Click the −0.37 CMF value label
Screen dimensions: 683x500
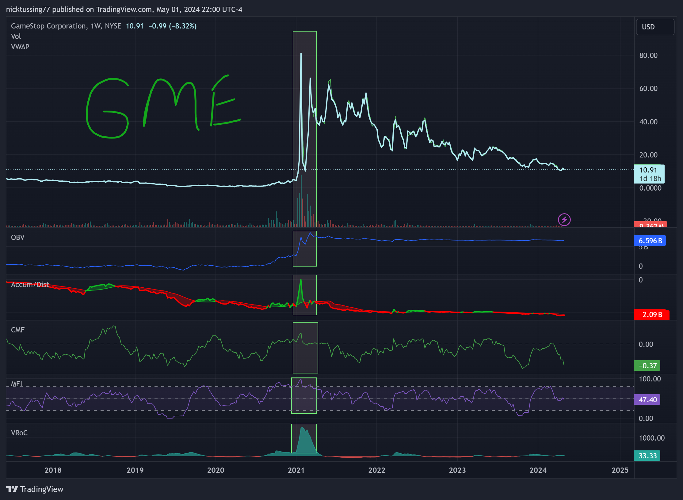tap(647, 366)
